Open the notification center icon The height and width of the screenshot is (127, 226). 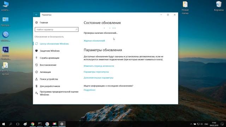coord(222,124)
